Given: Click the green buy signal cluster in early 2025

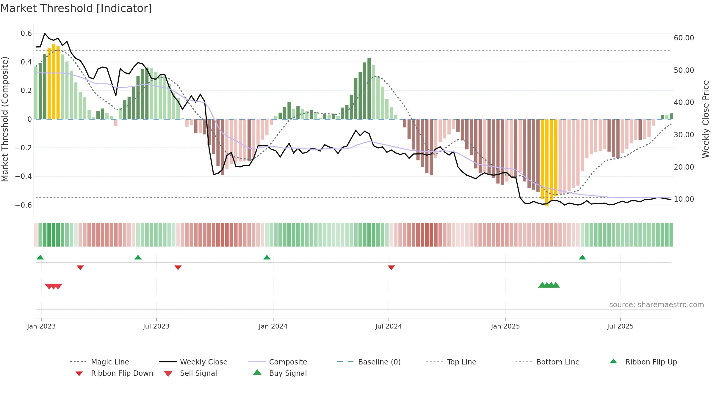Looking at the screenshot, I should [549, 285].
